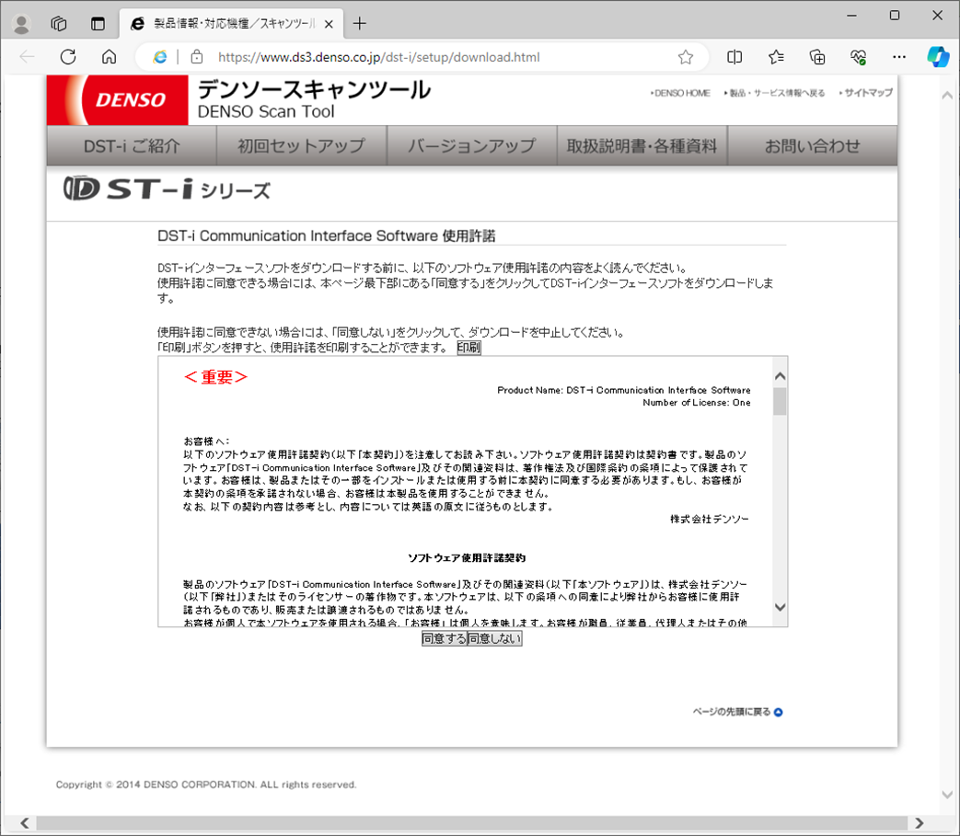This screenshot has height=836, width=960.
Task: Open Browser essentials
Action: [859, 57]
